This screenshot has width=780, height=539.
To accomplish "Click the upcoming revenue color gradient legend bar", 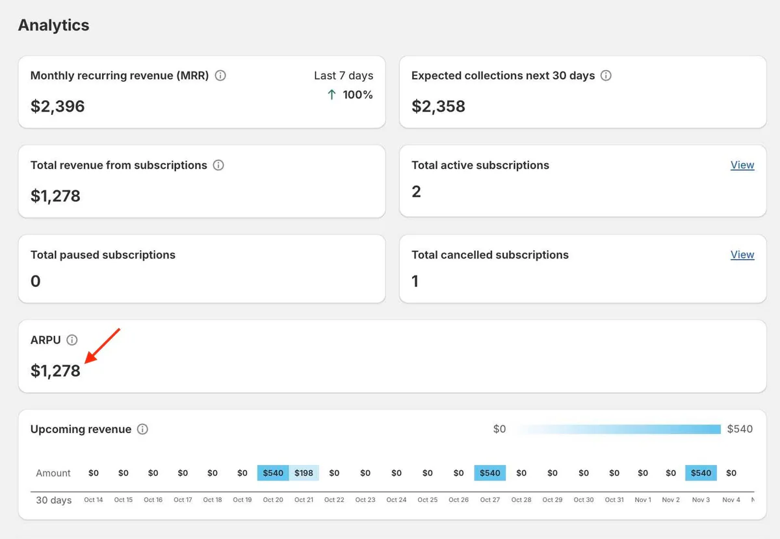I will click(x=619, y=429).
